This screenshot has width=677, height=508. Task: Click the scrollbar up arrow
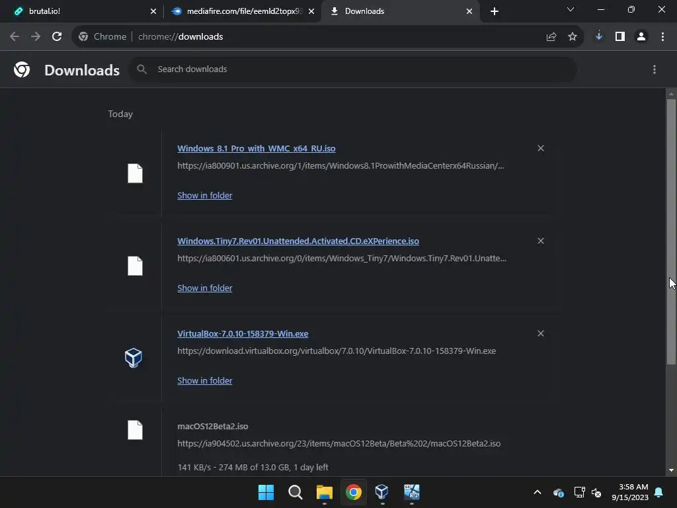[x=671, y=93]
